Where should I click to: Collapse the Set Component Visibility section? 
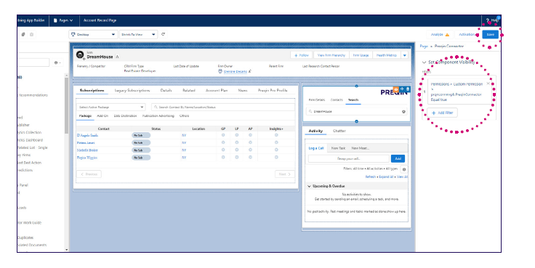click(x=424, y=62)
